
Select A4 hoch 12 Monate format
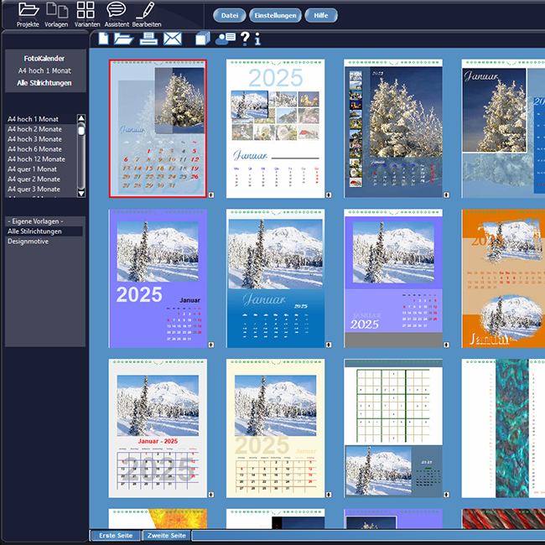click(36, 159)
